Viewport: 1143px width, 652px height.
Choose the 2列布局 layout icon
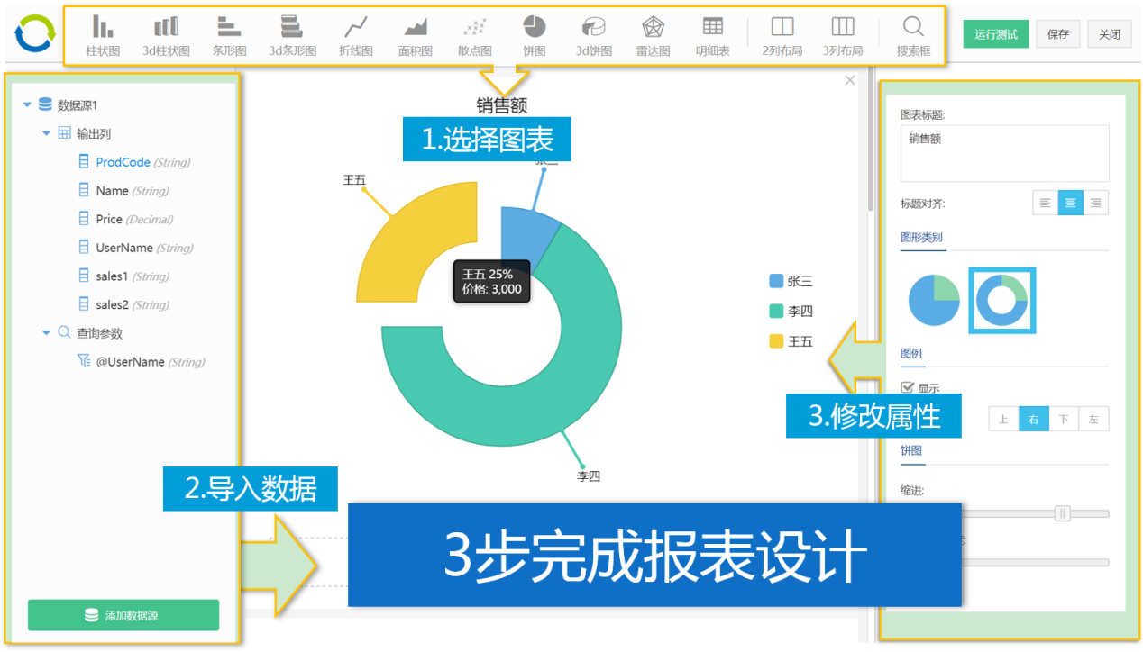[x=782, y=36]
